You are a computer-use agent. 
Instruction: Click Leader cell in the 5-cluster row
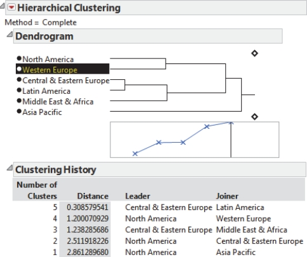tap(169, 208)
